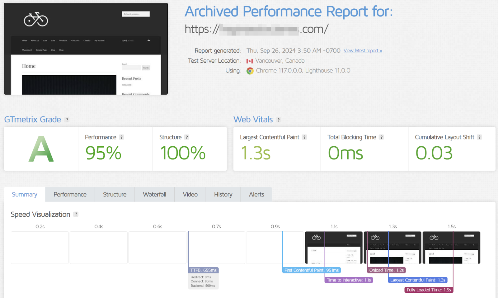498x298 pixels.
Task: Click the blank 0.2s filmstrip frame
Action: point(40,248)
